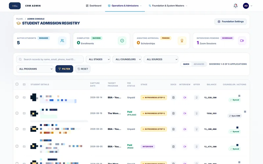Open the All Counselors dropdown

pyautogui.click(x=127, y=59)
